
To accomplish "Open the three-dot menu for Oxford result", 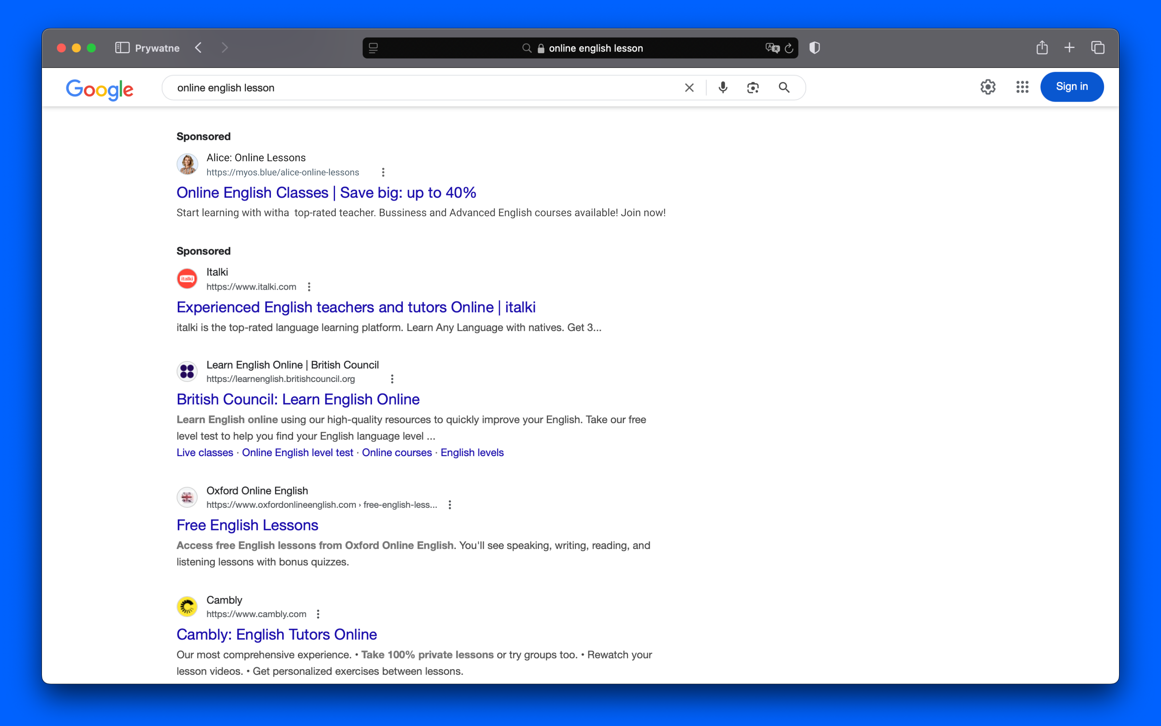I will click(x=449, y=505).
